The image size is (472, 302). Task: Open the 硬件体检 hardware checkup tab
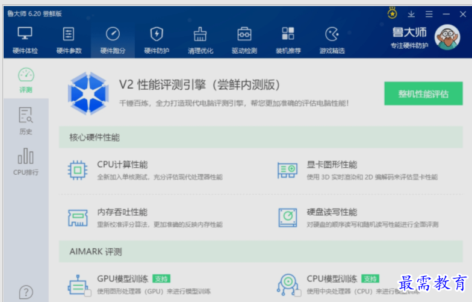[25, 40]
